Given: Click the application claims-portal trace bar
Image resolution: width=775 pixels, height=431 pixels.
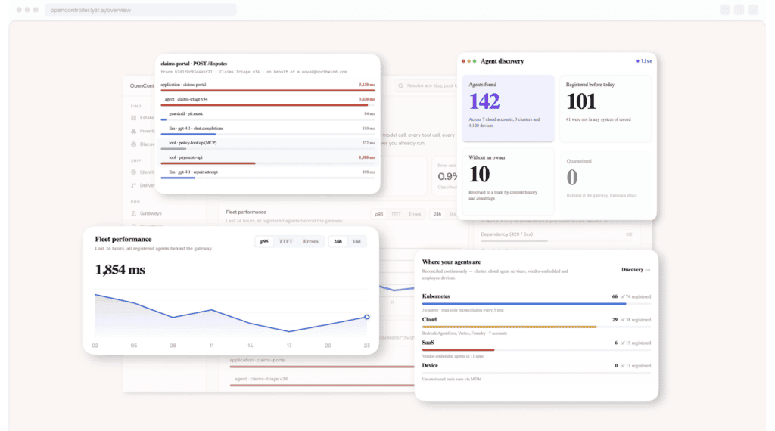Looking at the screenshot, I should [267, 91].
